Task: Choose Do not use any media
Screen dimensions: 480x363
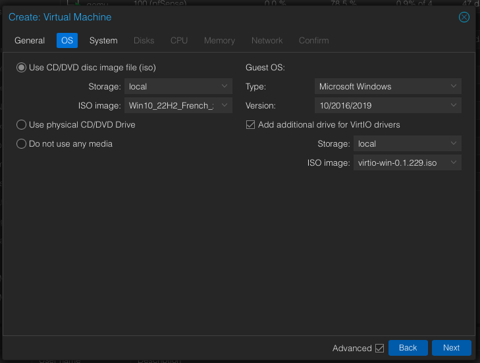Action: tap(22, 143)
